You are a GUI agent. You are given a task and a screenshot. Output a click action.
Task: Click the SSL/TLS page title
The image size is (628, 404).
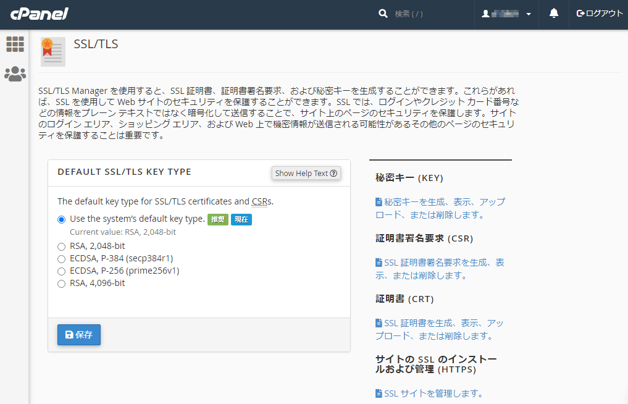96,44
